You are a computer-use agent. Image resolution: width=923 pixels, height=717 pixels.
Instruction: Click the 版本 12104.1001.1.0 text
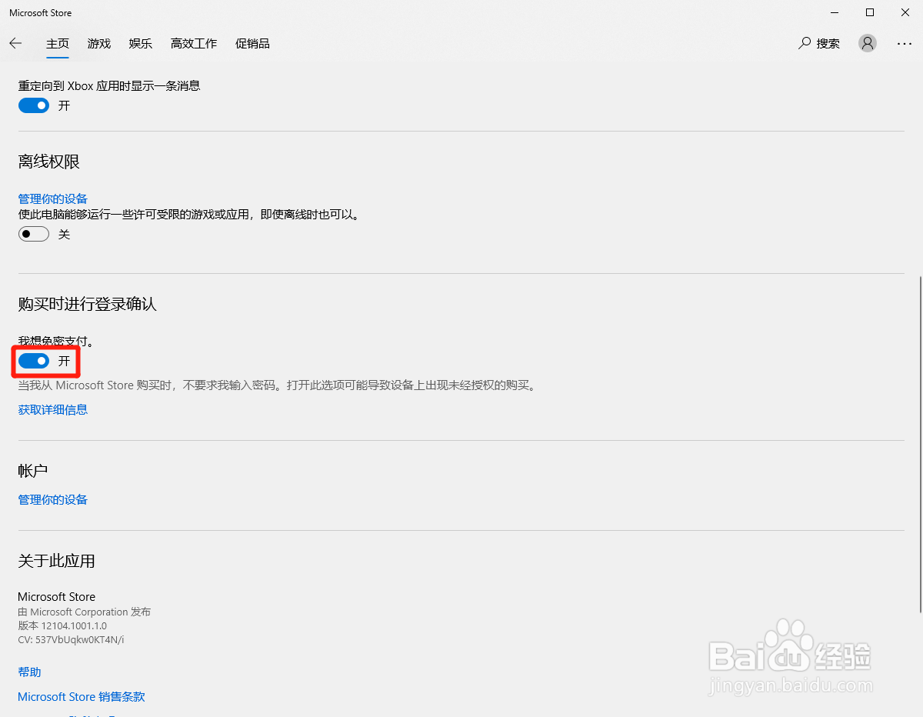(62, 625)
